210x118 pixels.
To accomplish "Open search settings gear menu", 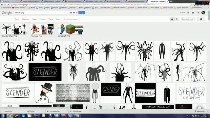I will [201, 19].
